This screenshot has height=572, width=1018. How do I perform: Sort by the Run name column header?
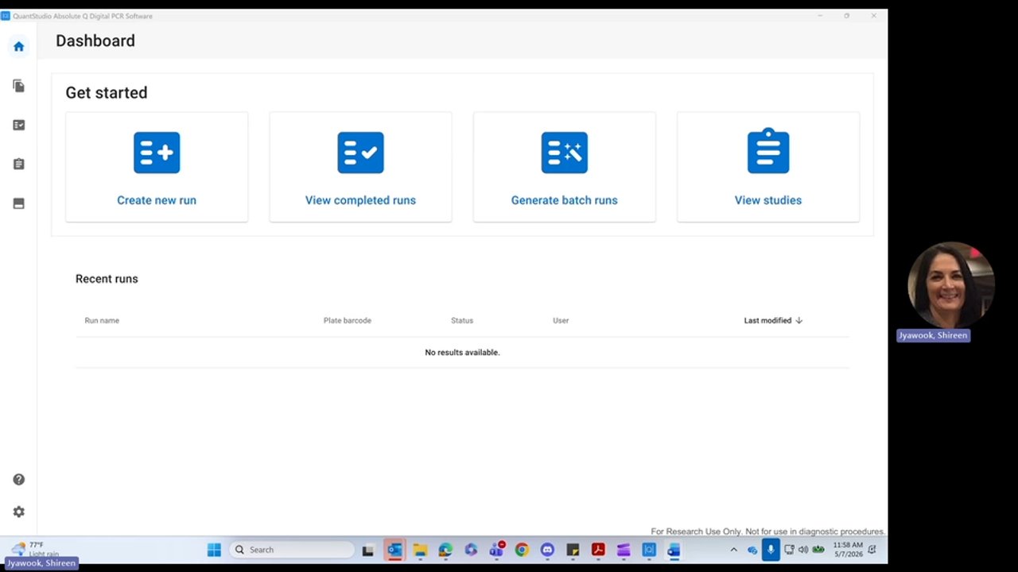click(102, 320)
